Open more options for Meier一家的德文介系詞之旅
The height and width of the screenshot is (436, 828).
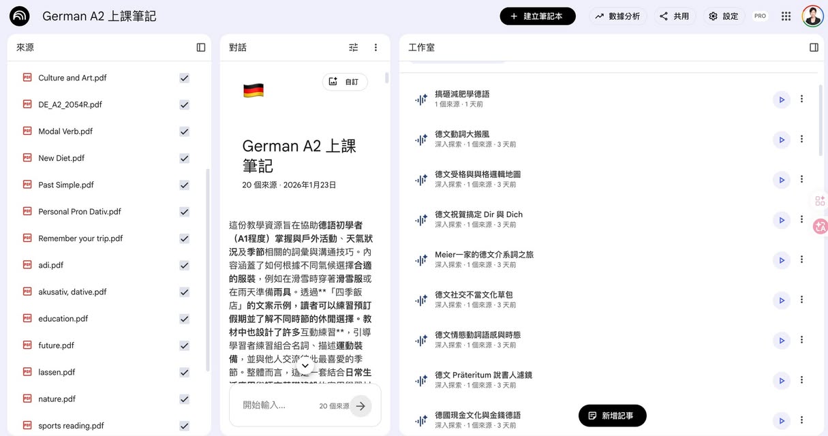point(802,260)
